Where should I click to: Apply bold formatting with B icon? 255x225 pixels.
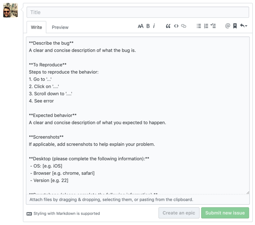pyautogui.click(x=148, y=26)
